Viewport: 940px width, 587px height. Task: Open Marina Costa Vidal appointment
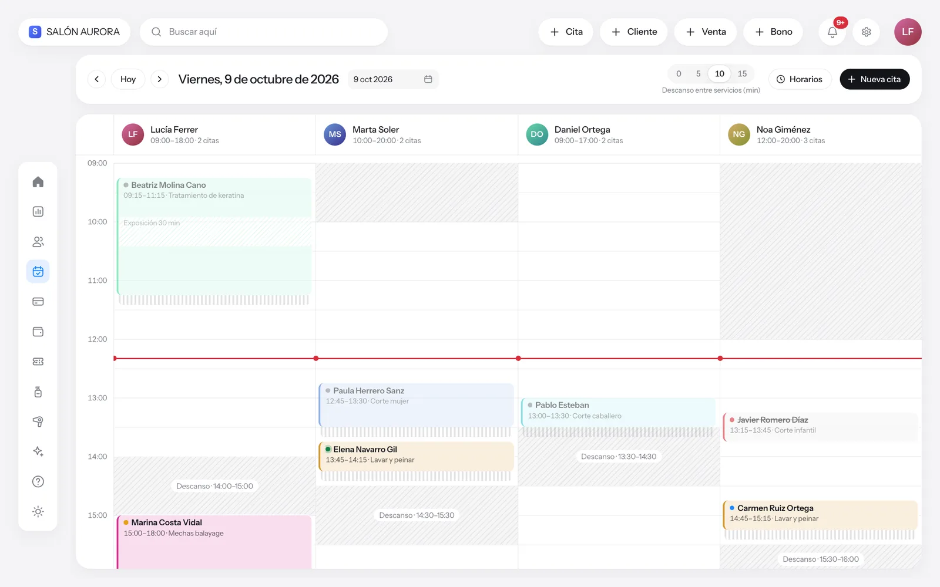(x=214, y=542)
